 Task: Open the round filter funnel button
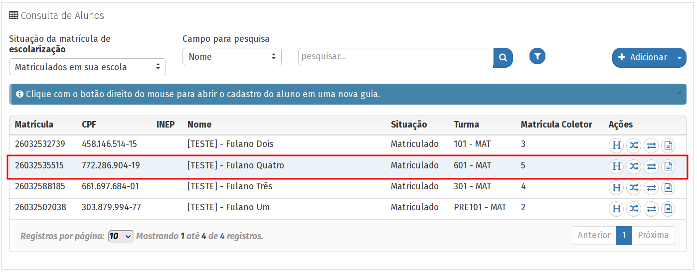point(537,57)
